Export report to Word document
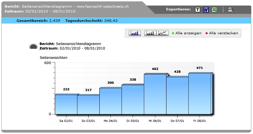 pyautogui.click(x=206, y=10)
